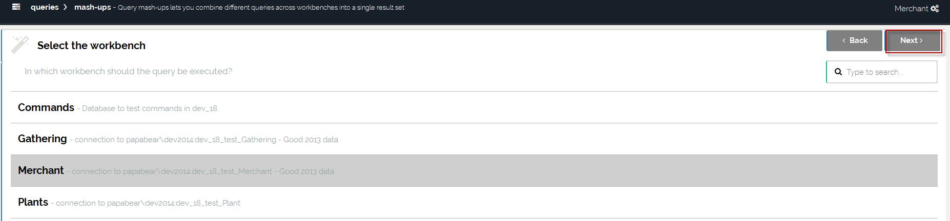Select the Commands workbench
The height and width of the screenshot is (221, 950).
[x=46, y=107]
